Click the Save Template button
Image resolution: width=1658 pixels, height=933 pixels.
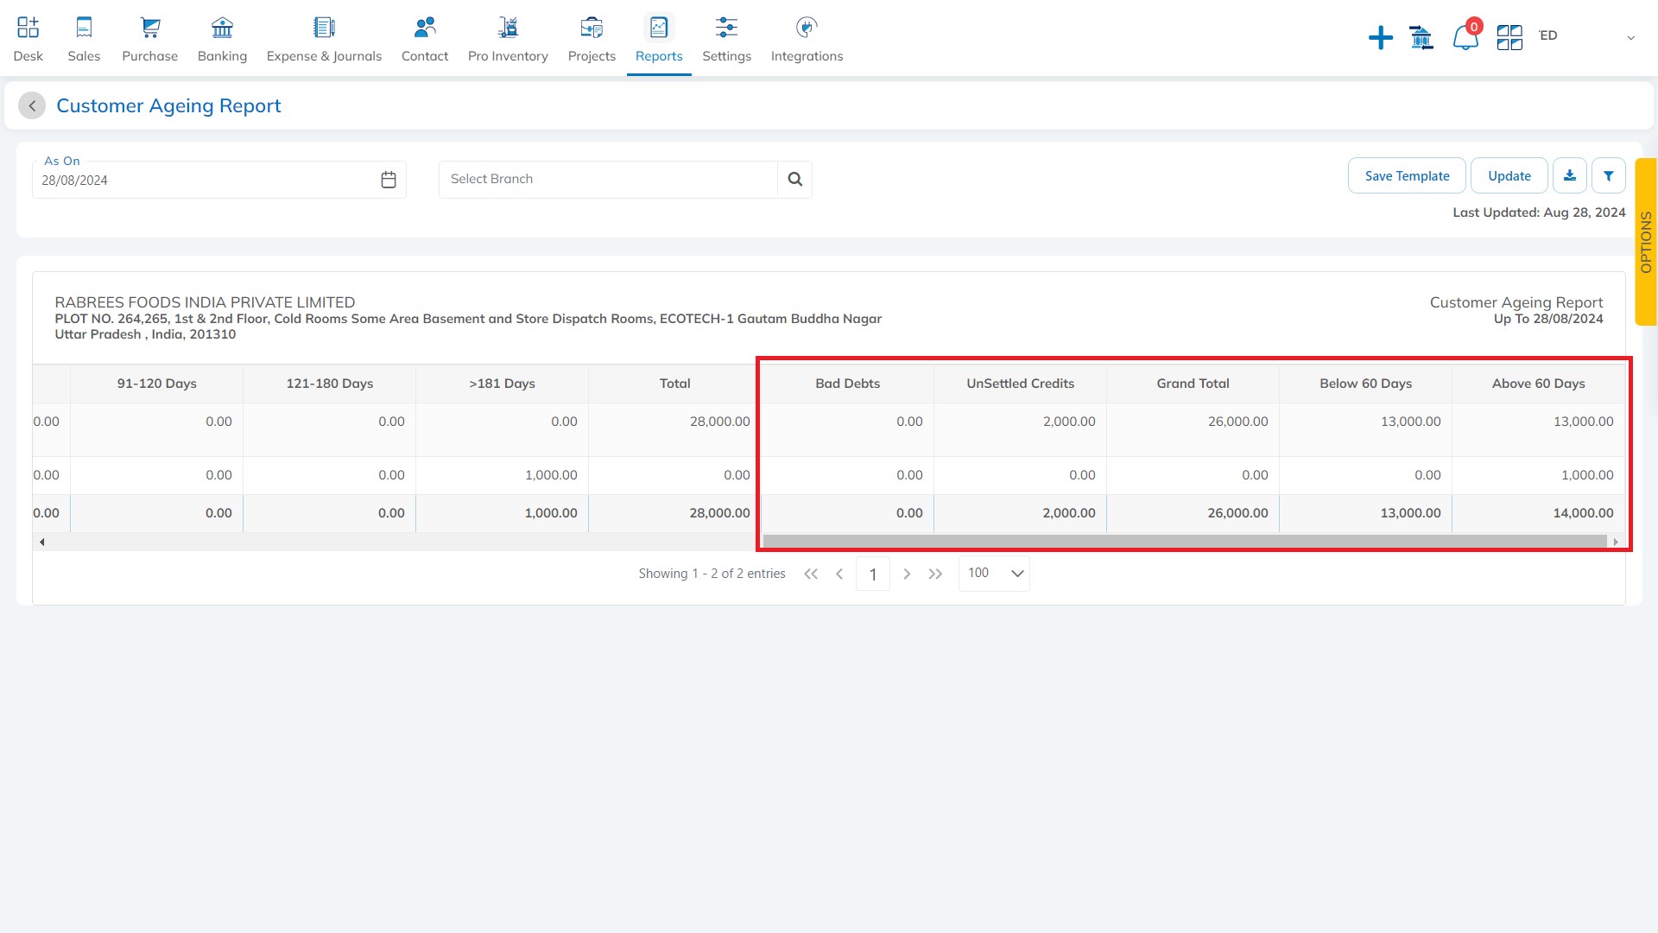click(x=1407, y=175)
